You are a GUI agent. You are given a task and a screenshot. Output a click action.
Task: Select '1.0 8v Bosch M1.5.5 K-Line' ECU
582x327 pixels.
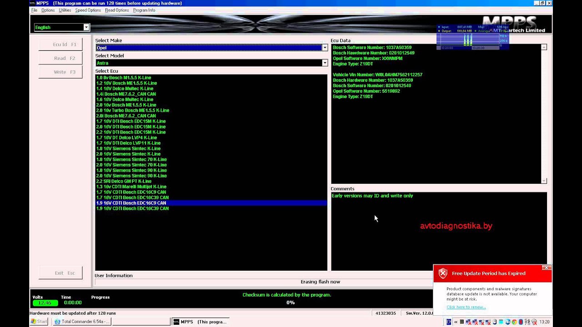tap(124, 78)
